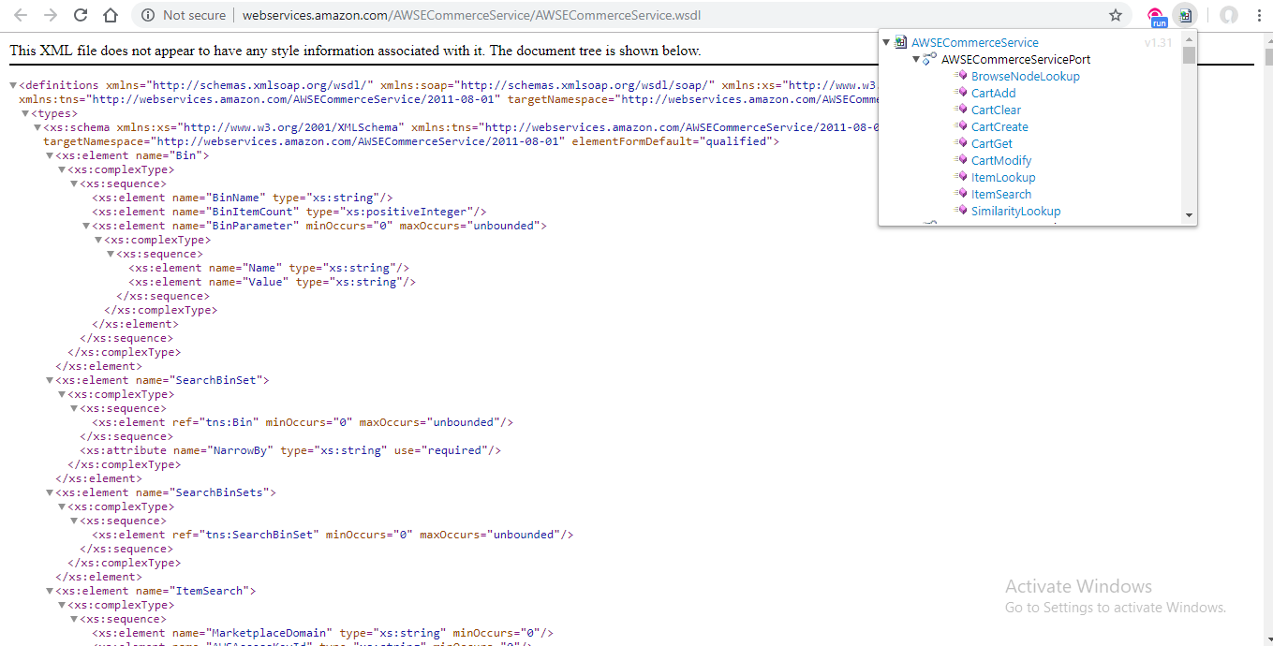Click the AWSECommerceService service document icon
The height and width of the screenshot is (646, 1273).
(x=901, y=42)
